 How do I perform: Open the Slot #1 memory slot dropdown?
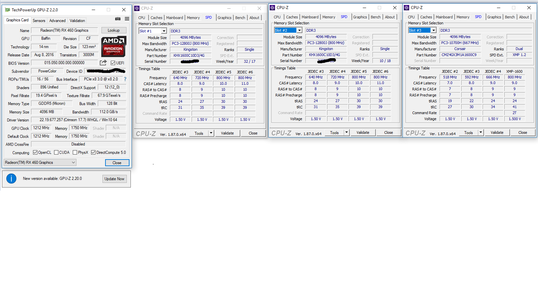153,31
